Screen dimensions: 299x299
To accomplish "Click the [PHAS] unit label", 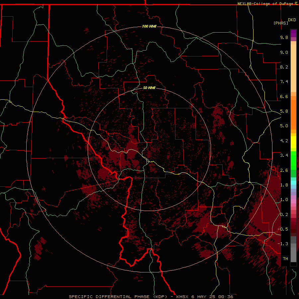I will coord(281,23).
